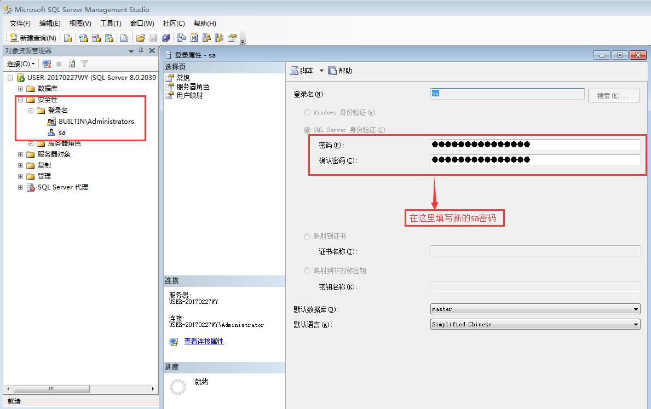Show the Object Explorer toolbar icon
Viewport: 651px width, 409px height.
pyautogui.click(x=206, y=38)
